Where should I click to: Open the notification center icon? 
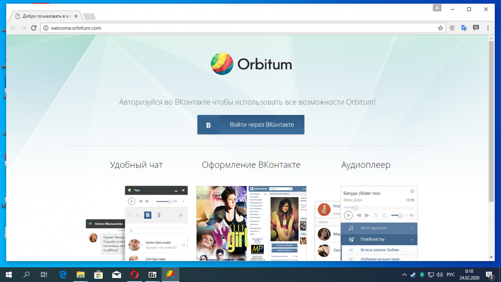pos(489,275)
